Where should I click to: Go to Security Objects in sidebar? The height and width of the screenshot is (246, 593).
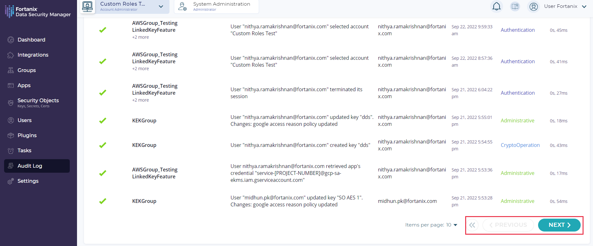pyautogui.click(x=38, y=101)
